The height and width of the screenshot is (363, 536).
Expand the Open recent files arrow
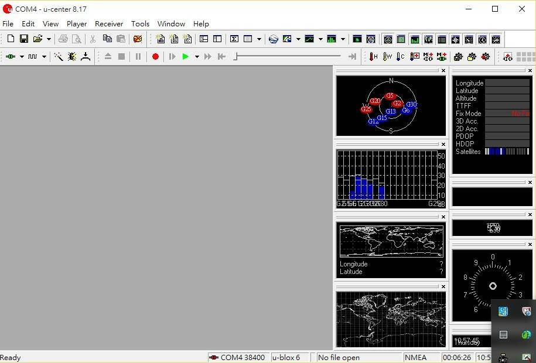tap(49, 39)
